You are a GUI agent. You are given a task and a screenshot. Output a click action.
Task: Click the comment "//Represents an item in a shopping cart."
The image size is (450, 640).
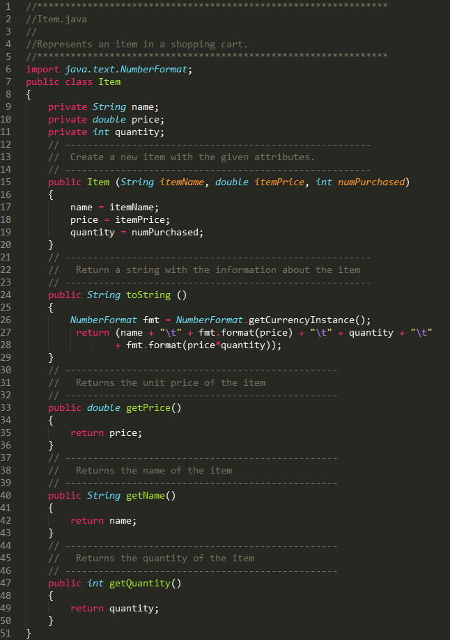point(137,44)
